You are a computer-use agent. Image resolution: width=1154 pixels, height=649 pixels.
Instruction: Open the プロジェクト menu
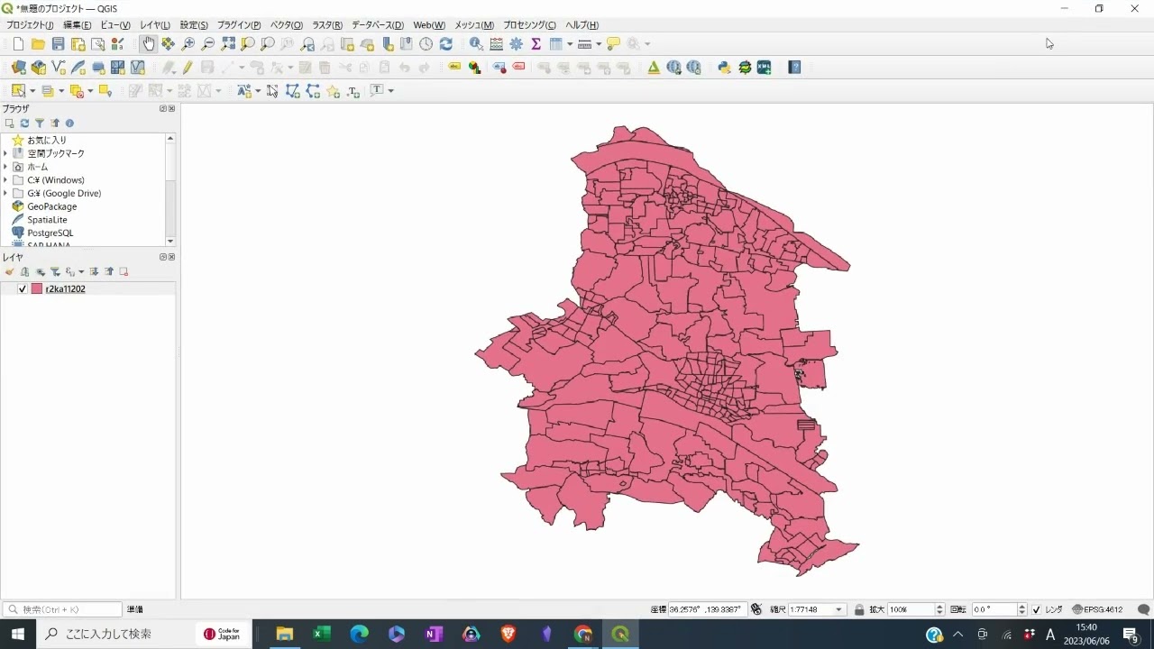(30, 25)
